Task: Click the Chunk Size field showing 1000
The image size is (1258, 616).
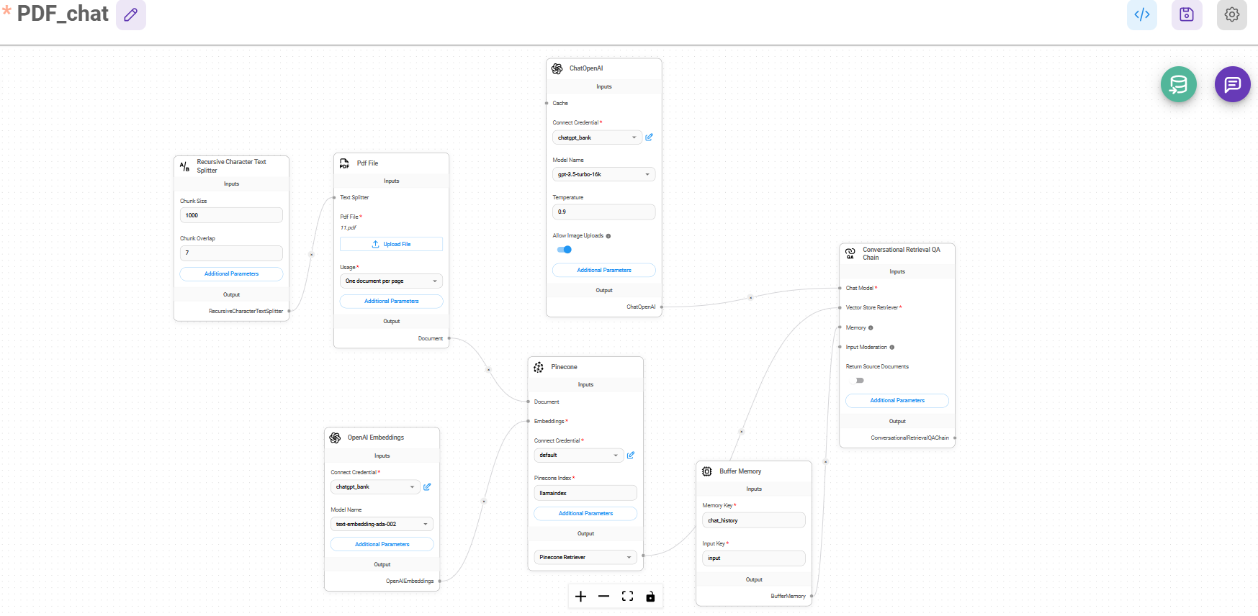Action: [x=231, y=215]
